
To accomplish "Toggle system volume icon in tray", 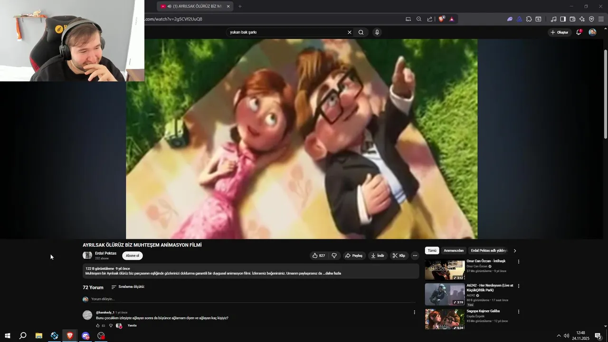I will point(566,336).
